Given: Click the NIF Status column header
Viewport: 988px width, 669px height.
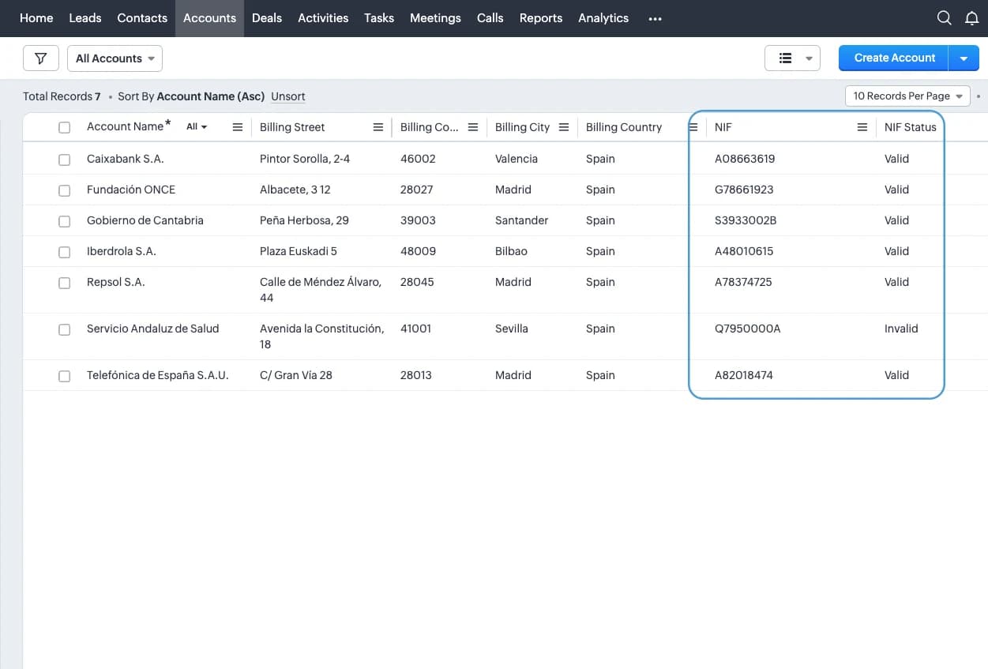Looking at the screenshot, I should [910, 127].
